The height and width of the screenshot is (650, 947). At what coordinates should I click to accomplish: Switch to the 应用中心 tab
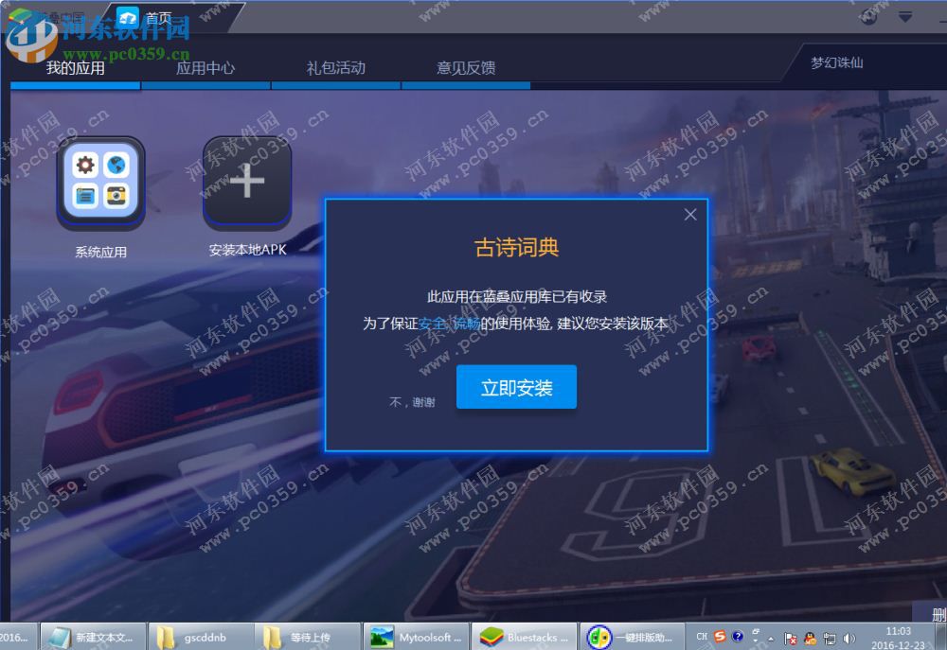pos(206,67)
